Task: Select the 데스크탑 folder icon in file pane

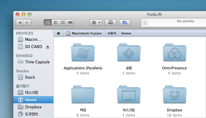Action: (x=129, y=94)
